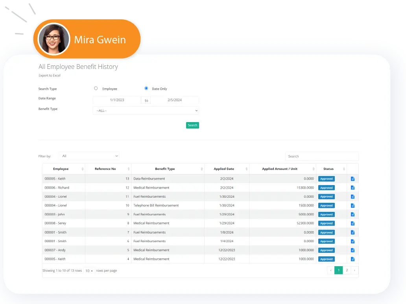Open document icon for reference 4 Keith row
406x304 pixels.
tap(352, 259)
